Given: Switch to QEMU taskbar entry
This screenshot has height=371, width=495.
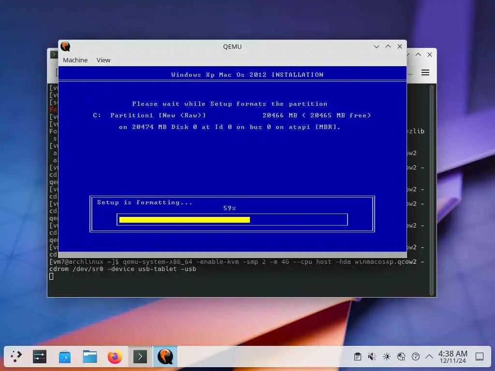Looking at the screenshot, I should pos(165,357).
